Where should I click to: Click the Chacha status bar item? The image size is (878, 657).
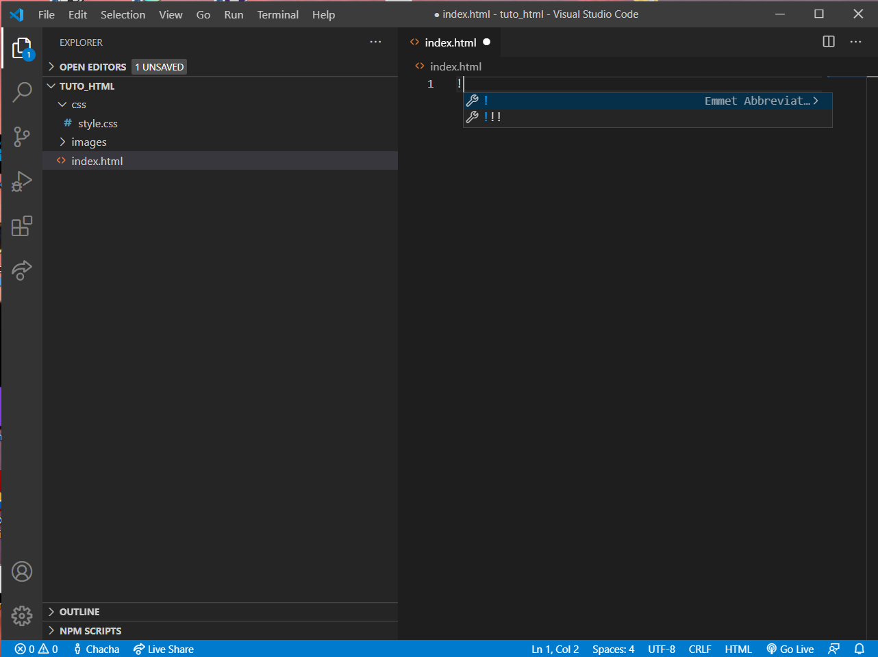point(97,649)
